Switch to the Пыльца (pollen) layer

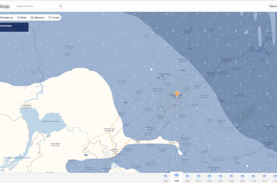click(53, 18)
